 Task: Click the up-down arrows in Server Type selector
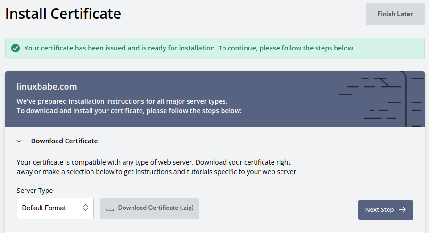pyautogui.click(x=85, y=208)
